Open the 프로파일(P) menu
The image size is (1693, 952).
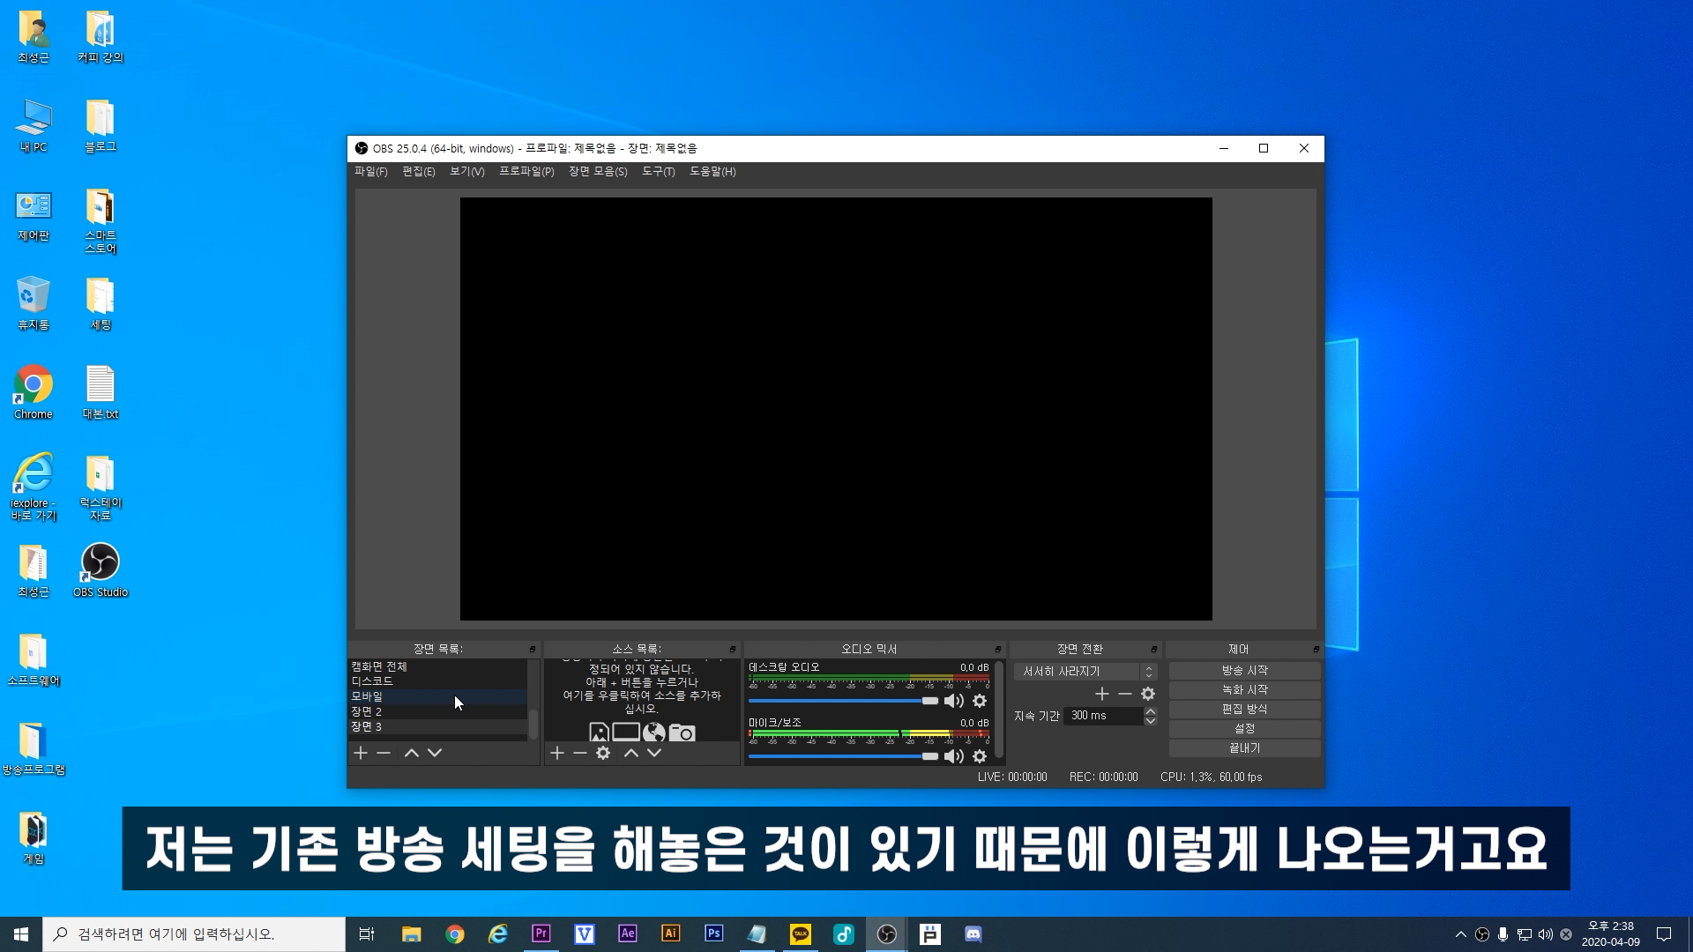pyautogui.click(x=526, y=172)
